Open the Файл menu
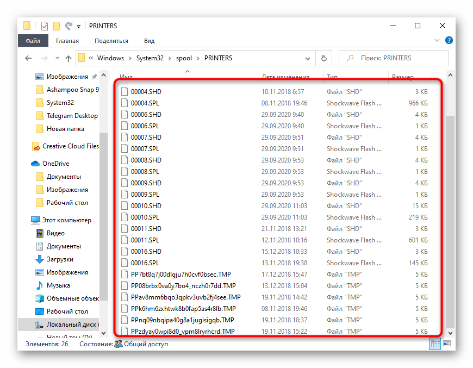 point(33,40)
